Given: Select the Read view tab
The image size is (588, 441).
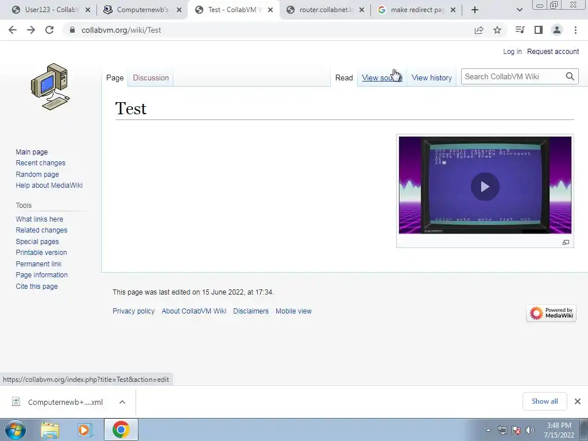Looking at the screenshot, I should 344,78.
